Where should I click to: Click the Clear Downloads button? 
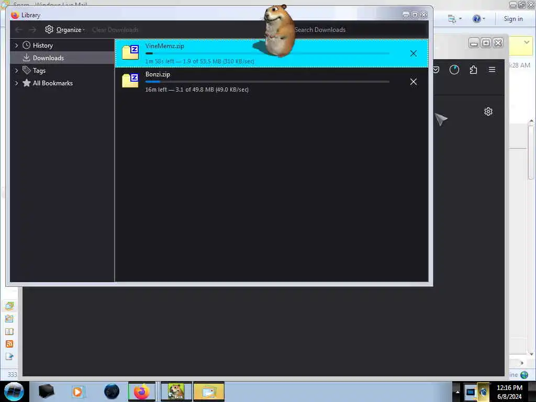[x=115, y=30]
